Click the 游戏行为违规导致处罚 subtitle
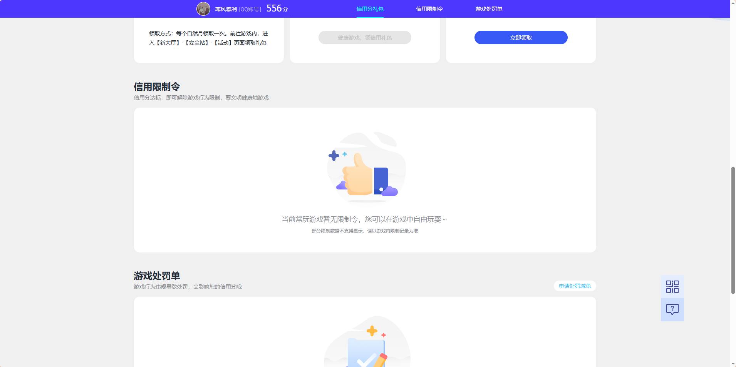 point(188,287)
